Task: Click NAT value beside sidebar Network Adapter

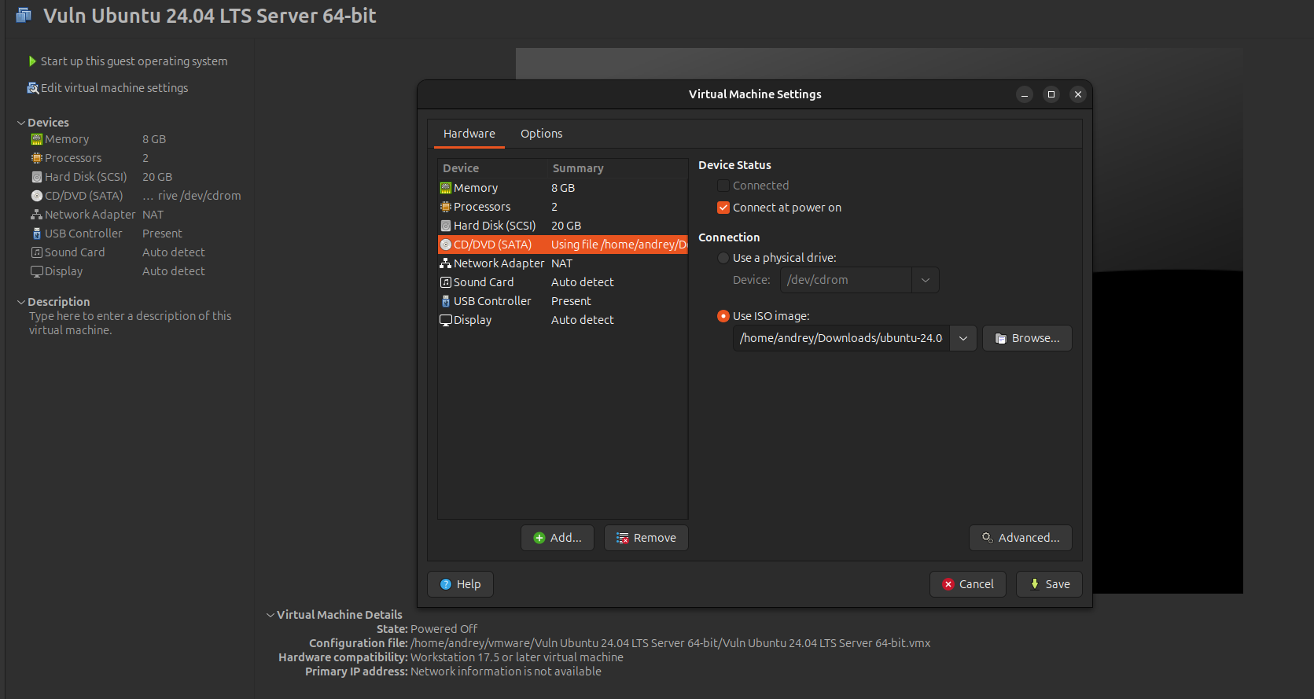Action: pyautogui.click(x=153, y=215)
